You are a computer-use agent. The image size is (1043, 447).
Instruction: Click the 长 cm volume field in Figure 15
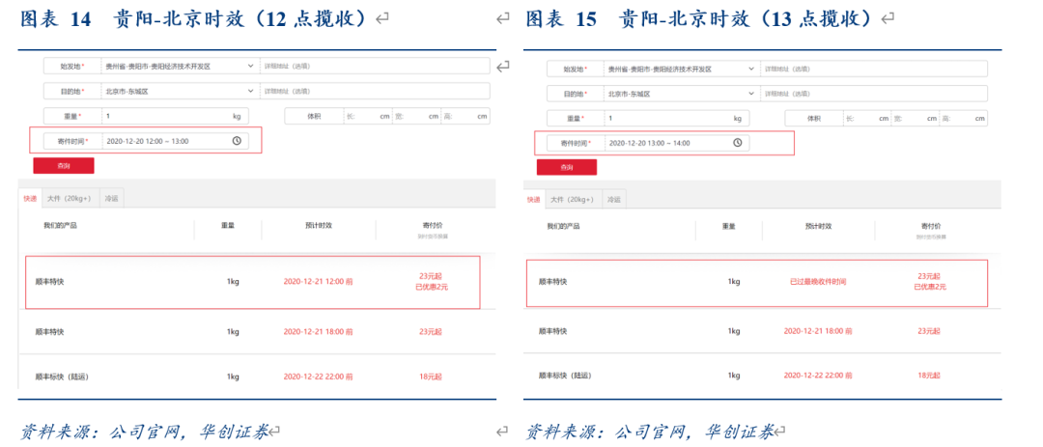click(x=866, y=119)
